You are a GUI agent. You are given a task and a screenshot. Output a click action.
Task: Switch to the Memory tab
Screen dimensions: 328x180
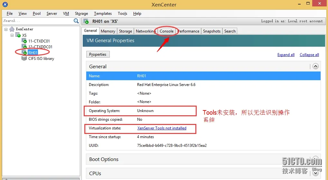click(x=108, y=31)
